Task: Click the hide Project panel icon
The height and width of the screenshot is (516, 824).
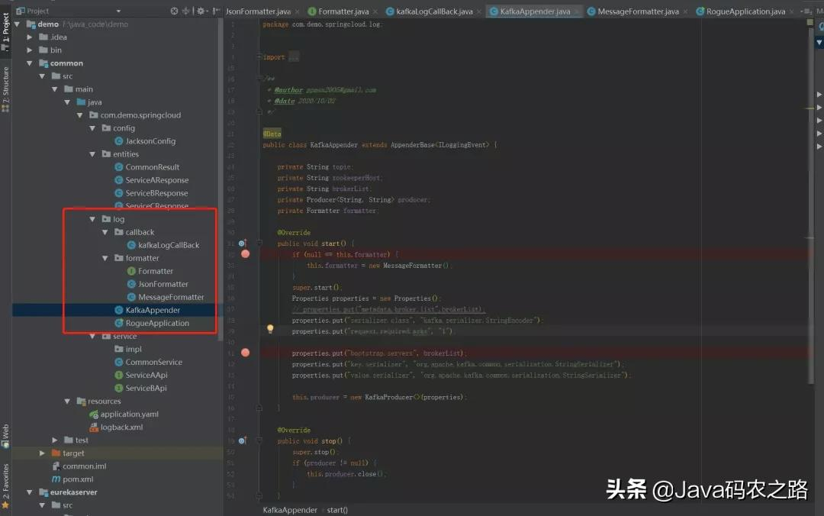Action: coord(216,11)
